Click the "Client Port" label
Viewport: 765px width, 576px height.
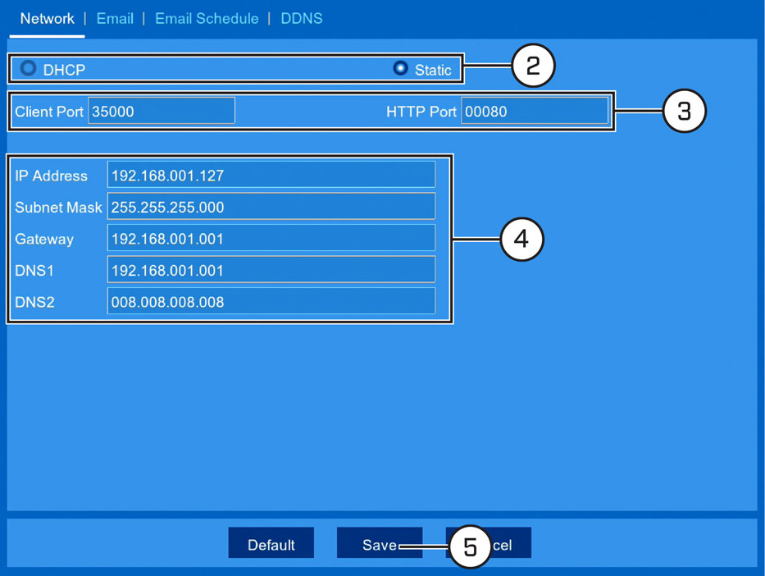pyautogui.click(x=49, y=112)
